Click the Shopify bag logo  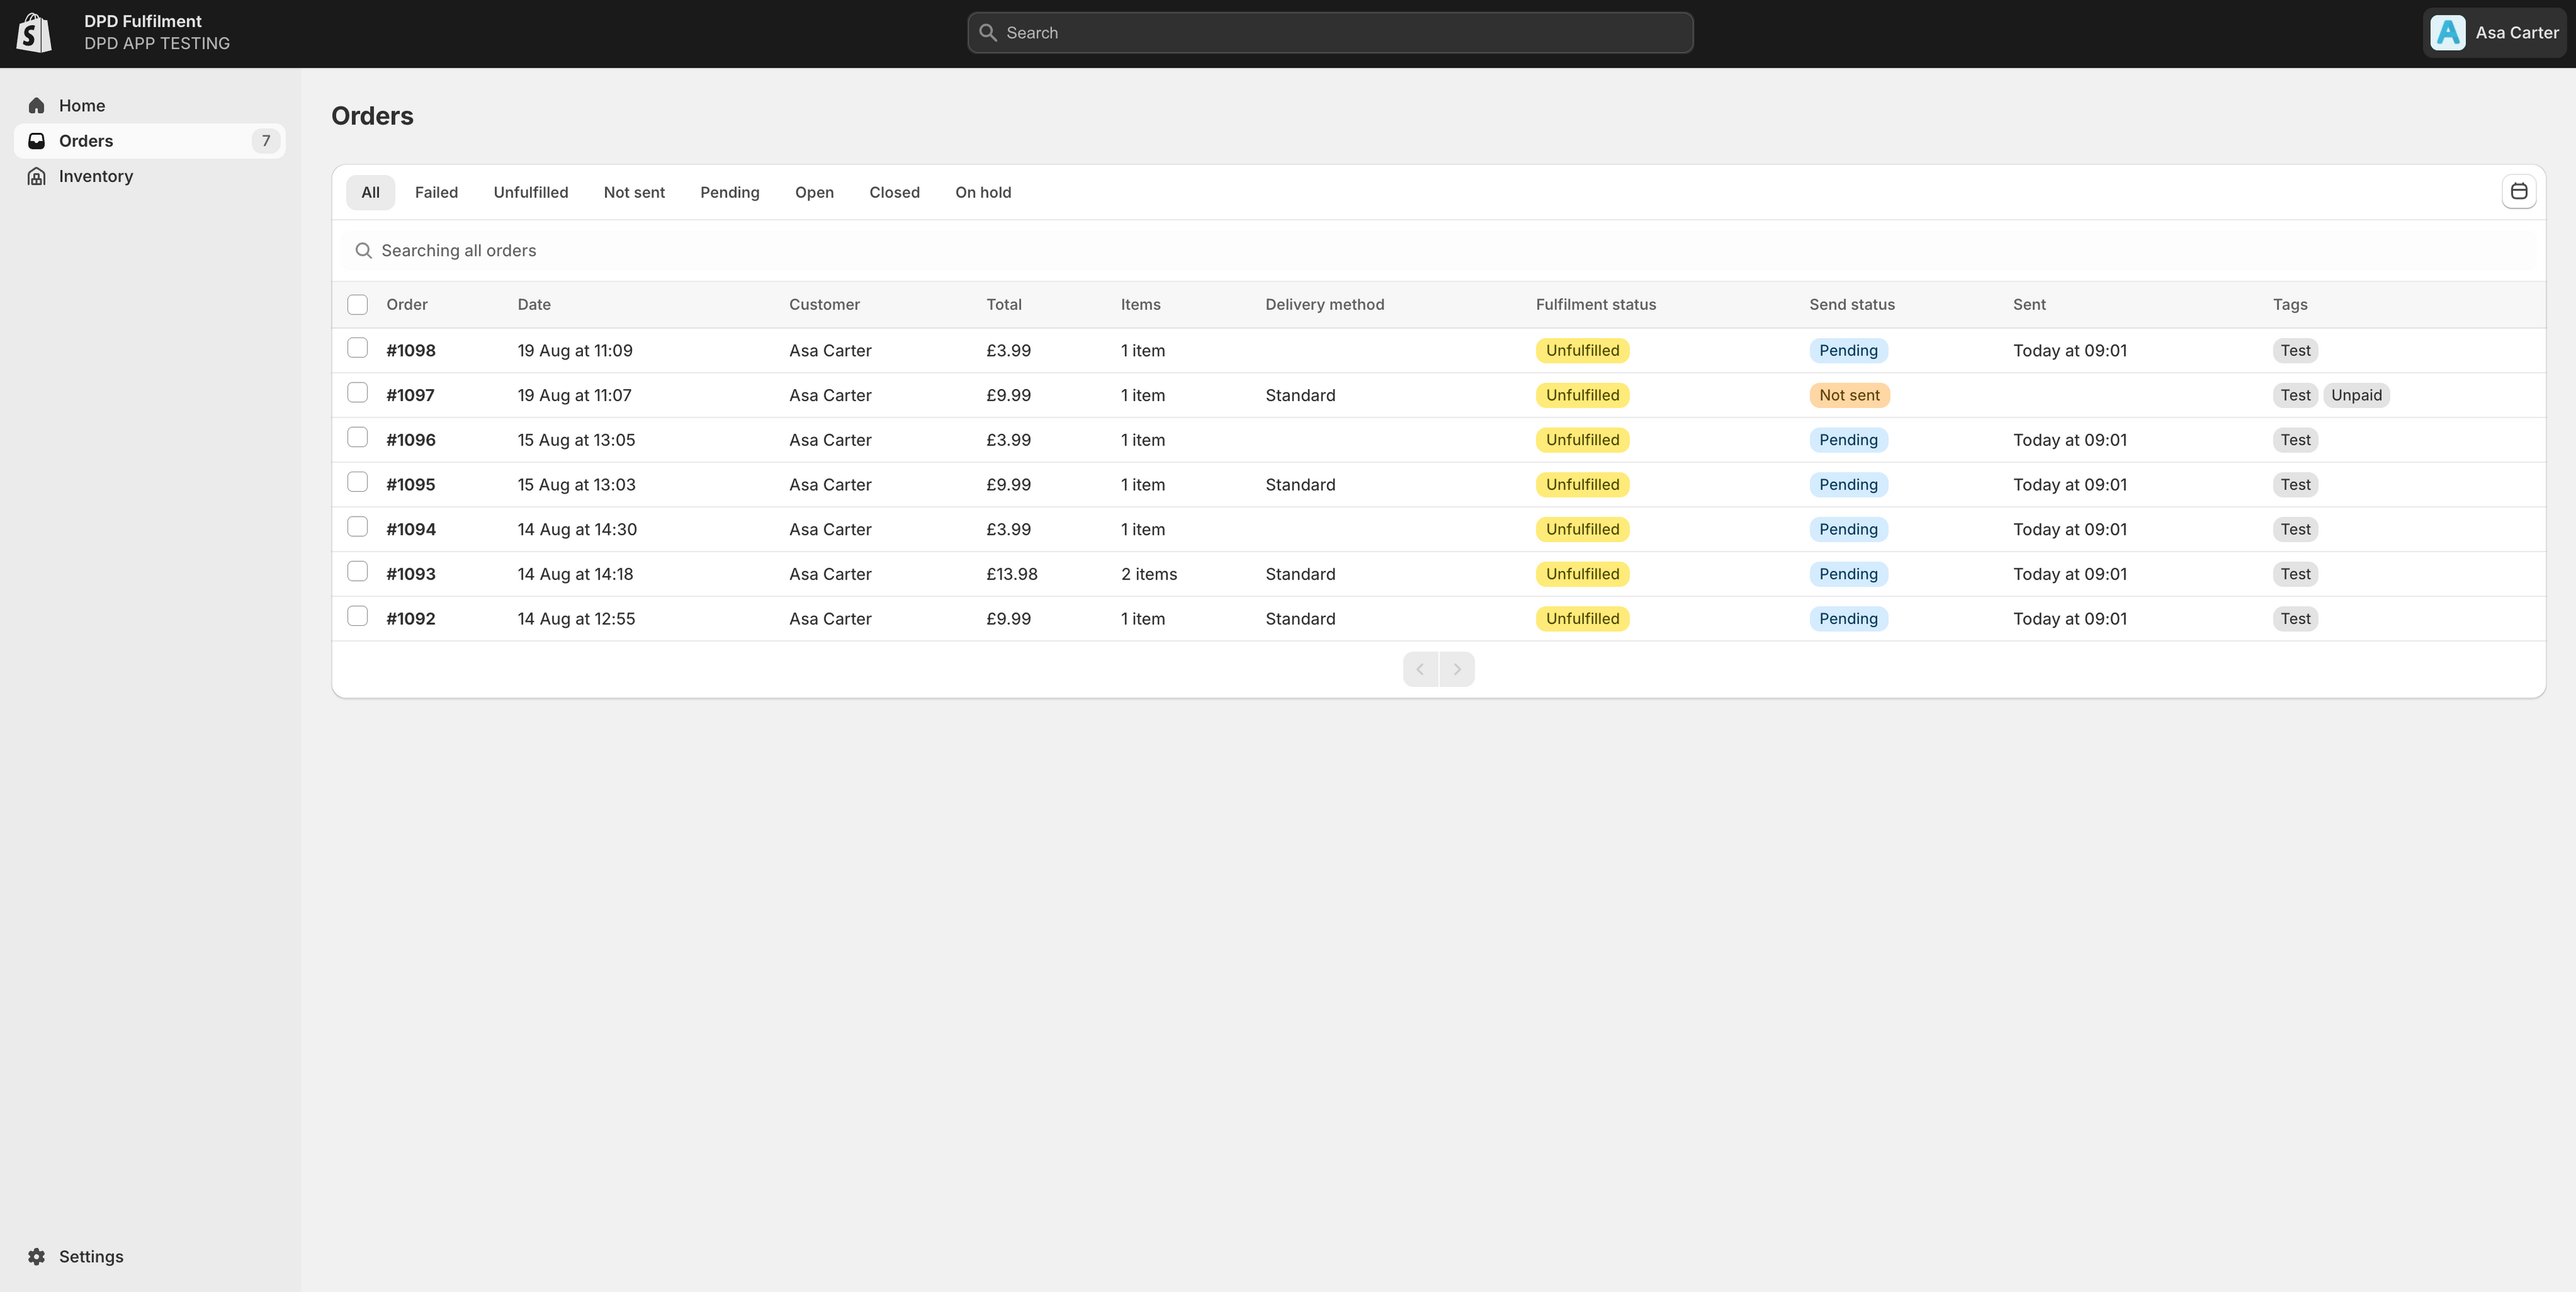tap(34, 33)
